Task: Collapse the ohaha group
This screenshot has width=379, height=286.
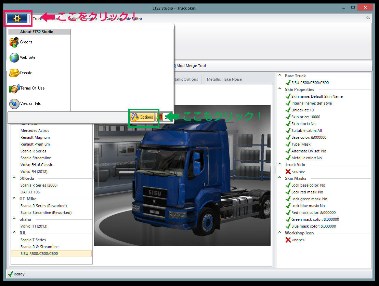Action: (14, 219)
